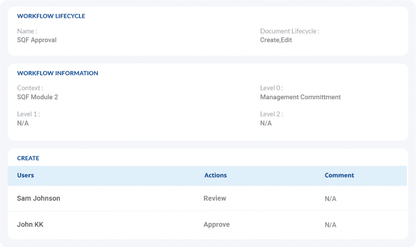This screenshot has height=247, width=416.
Task: Click the Level 2 N/A value
Action: (266, 123)
